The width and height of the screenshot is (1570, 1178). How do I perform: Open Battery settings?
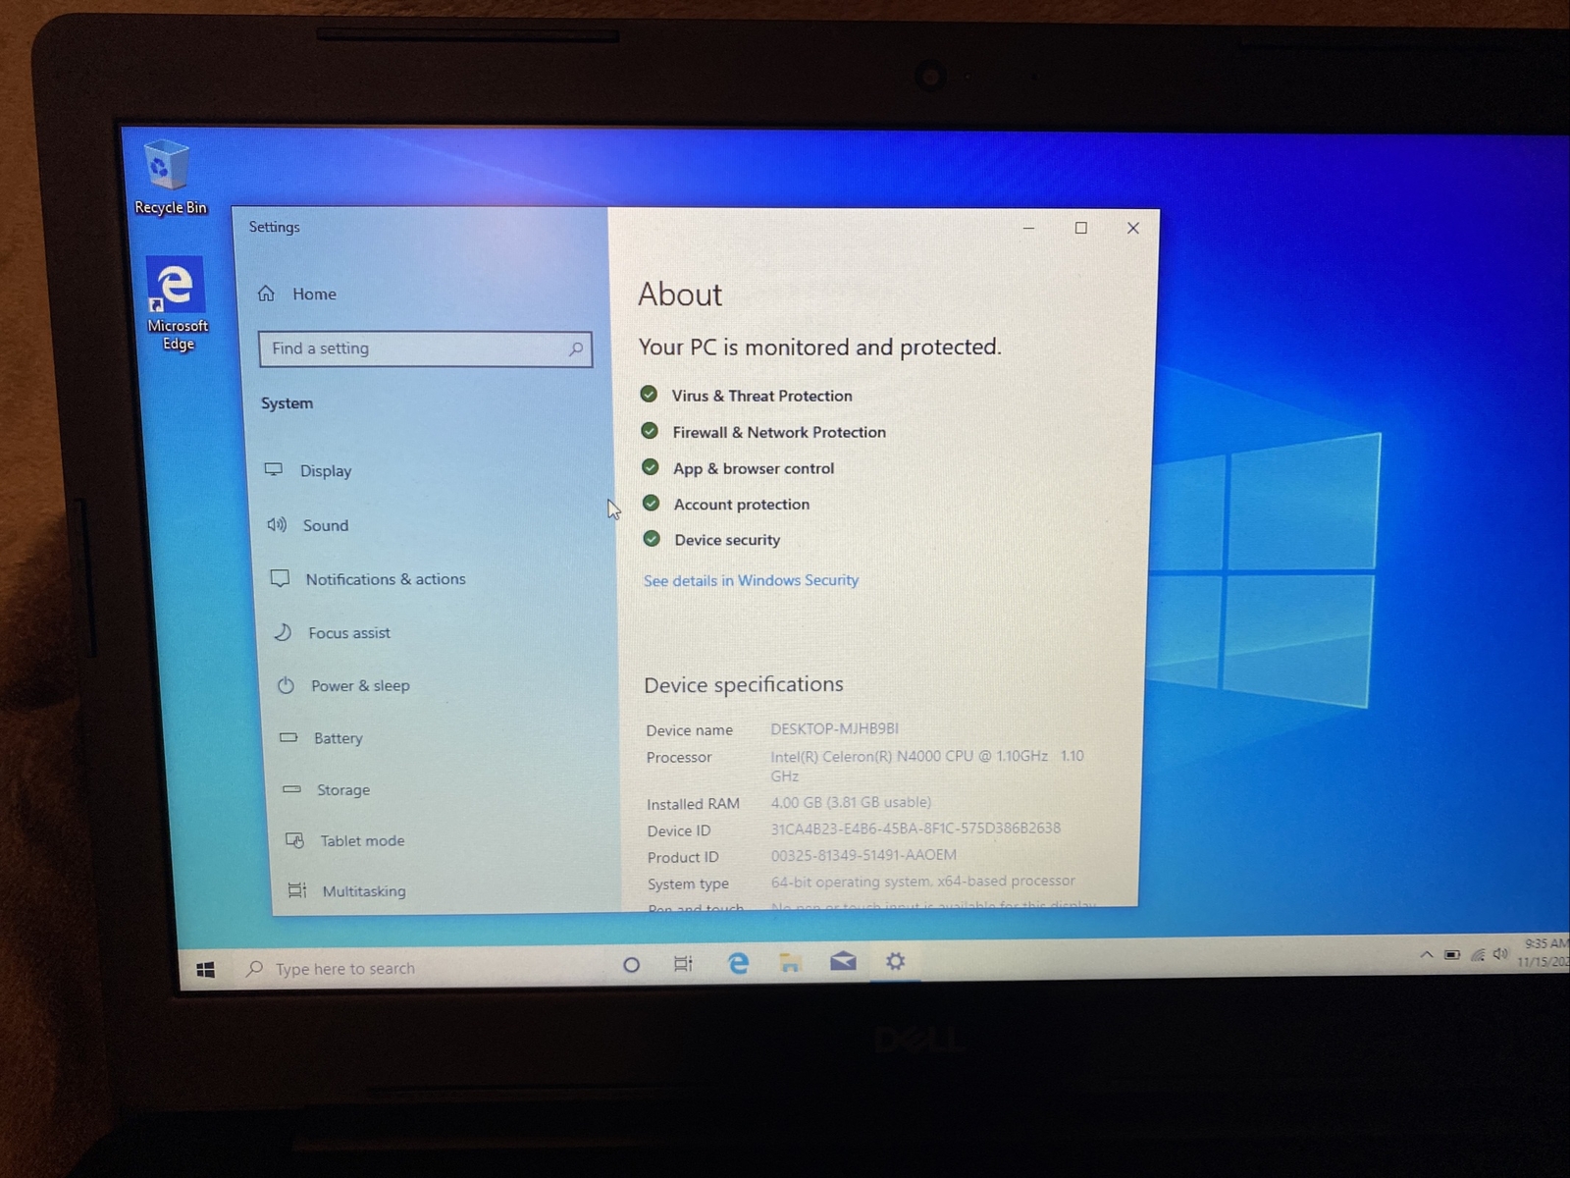coord(321,737)
